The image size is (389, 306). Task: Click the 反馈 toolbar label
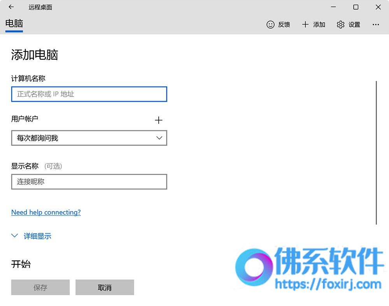click(x=284, y=24)
